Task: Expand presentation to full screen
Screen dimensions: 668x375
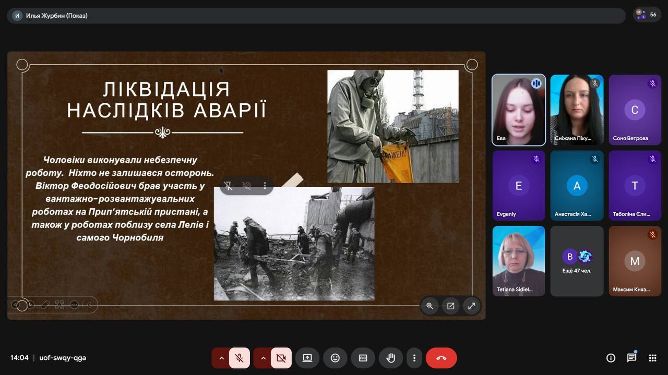Action: click(x=471, y=306)
